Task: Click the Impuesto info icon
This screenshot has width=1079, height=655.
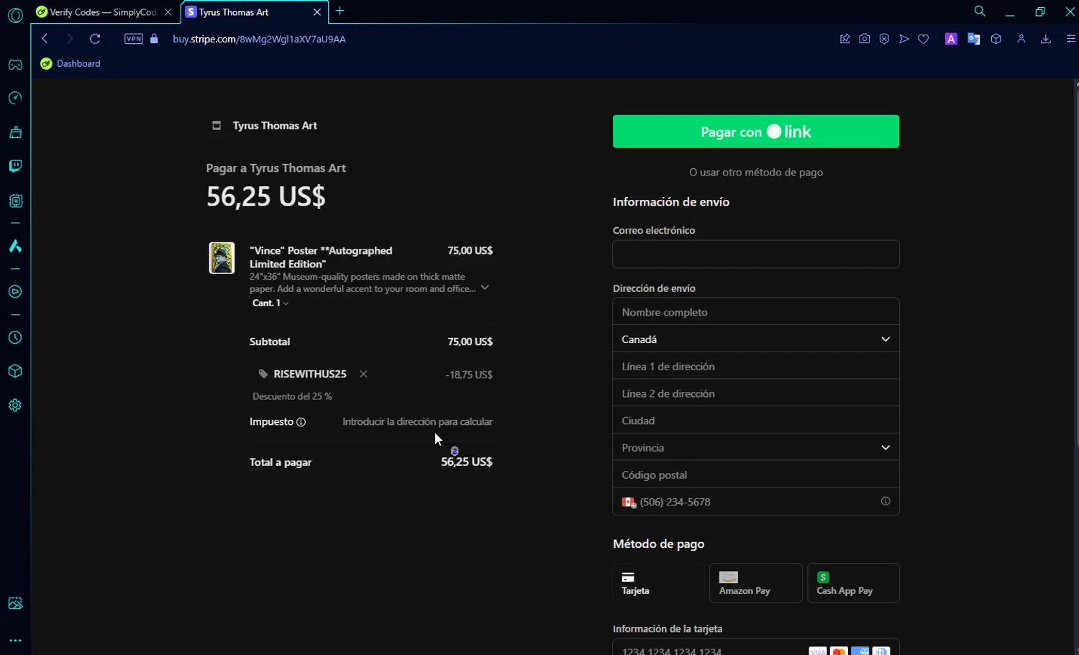Action: pos(301,422)
